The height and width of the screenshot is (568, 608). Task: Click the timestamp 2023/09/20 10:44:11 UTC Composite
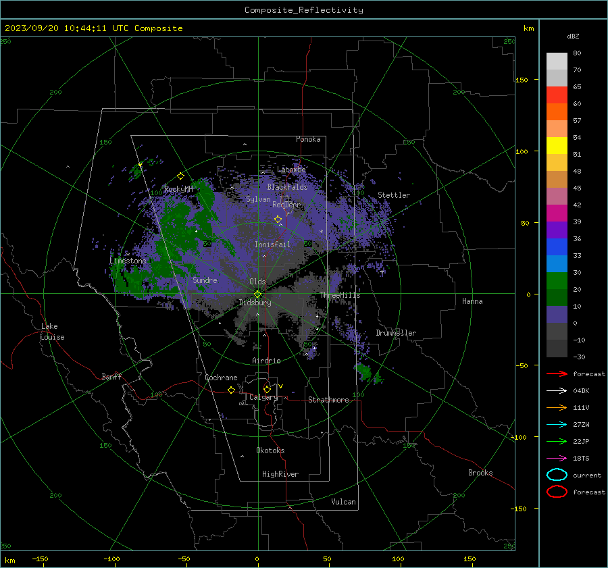point(93,28)
